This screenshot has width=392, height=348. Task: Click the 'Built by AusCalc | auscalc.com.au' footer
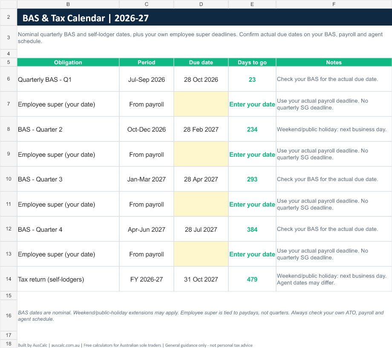135,345
